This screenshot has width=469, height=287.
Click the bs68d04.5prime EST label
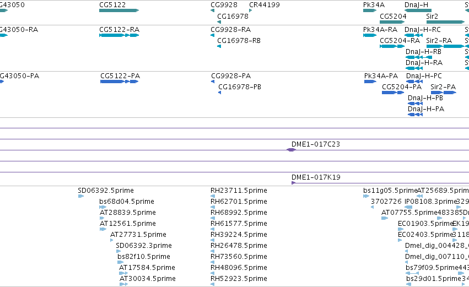[127, 202]
